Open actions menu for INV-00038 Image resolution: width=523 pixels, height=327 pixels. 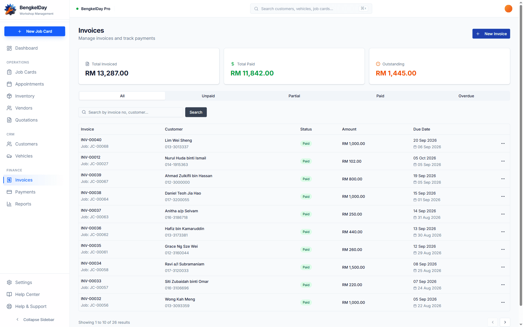click(503, 196)
